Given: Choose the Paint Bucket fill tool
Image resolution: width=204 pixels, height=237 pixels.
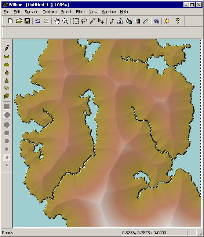Looking at the screenshot, I should pos(129,21).
